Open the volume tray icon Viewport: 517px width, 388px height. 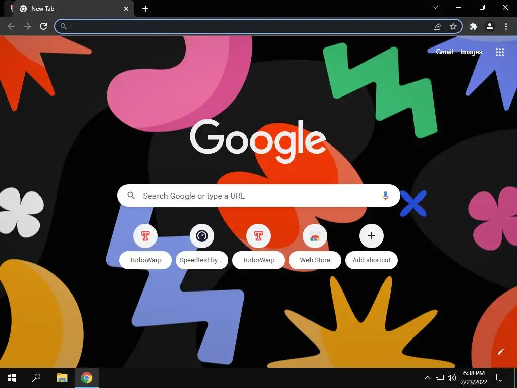[452, 378]
